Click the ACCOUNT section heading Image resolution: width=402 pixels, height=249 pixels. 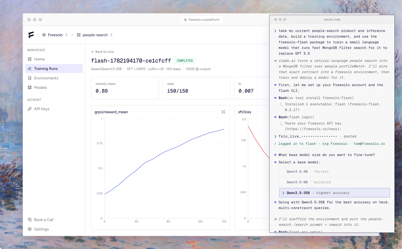[x=34, y=100]
